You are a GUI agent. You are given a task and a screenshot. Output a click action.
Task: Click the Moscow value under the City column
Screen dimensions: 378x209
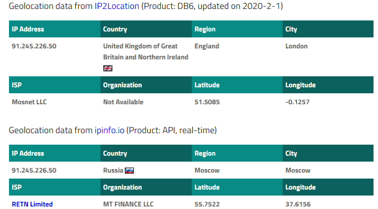(298, 170)
